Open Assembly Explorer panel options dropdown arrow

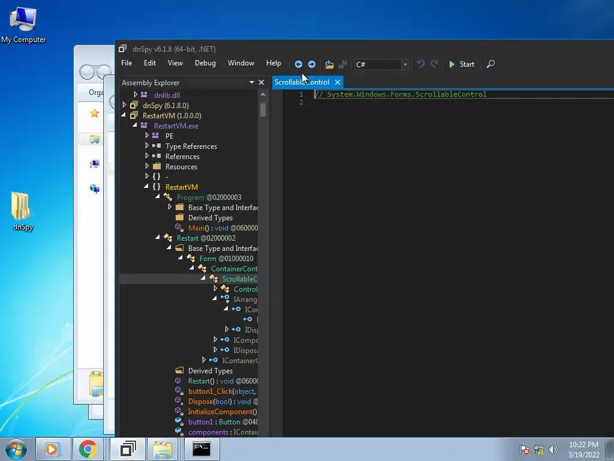pos(252,82)
